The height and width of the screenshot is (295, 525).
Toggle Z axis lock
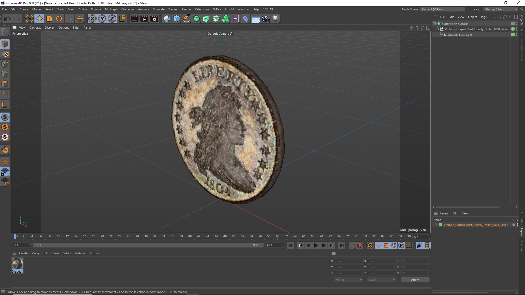point(112,19)
